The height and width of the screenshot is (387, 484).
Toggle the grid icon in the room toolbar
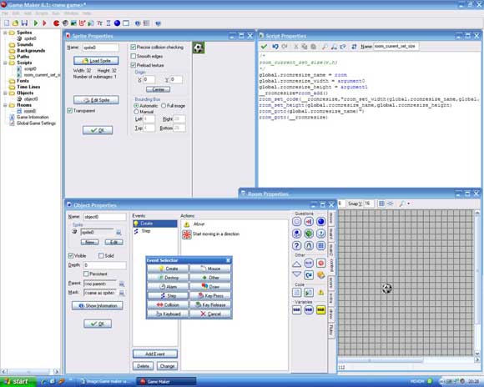381,204
